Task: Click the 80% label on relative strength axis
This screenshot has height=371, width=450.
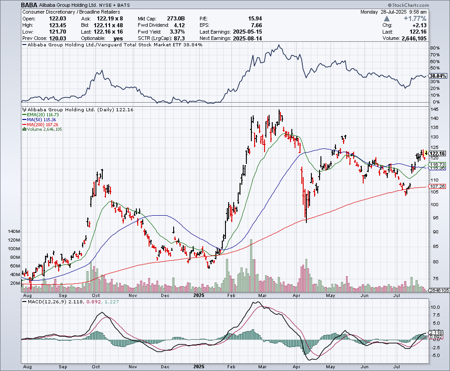Action: pos(435,48)
